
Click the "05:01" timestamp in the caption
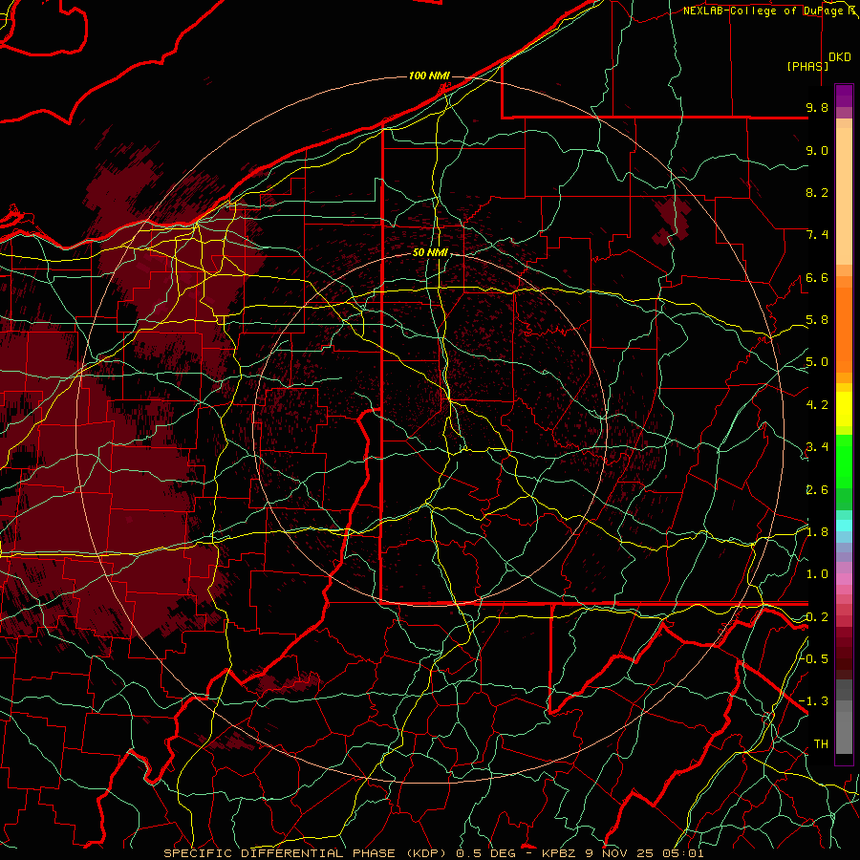point(685,853)
